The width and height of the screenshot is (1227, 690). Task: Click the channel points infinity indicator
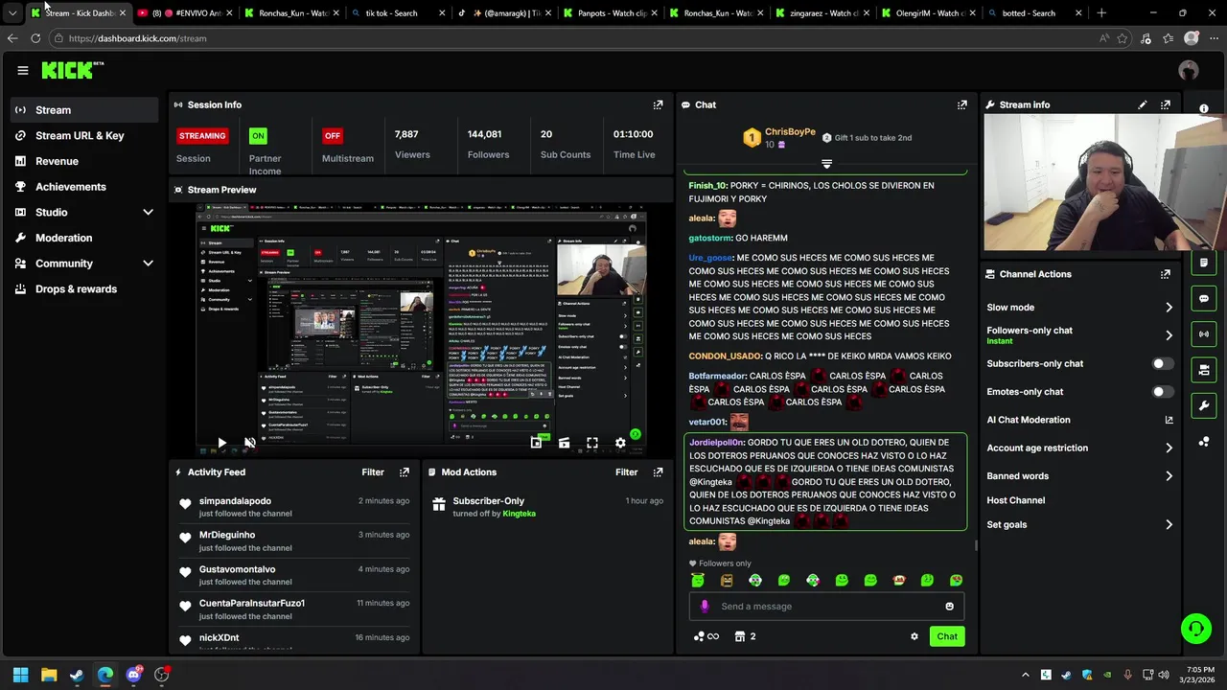tap(706, 636)
